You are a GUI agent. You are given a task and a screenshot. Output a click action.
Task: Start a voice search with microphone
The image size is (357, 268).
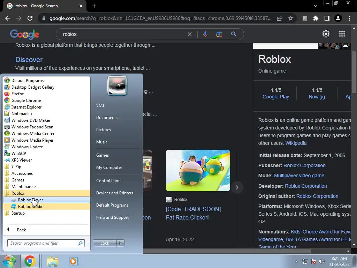[205, 34]
